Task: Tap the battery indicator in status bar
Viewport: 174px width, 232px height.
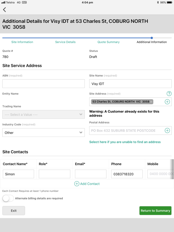Action: (x=169, y=2)
